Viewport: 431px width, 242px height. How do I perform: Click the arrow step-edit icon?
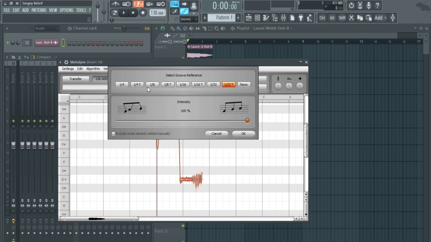(x=184, y=4)
